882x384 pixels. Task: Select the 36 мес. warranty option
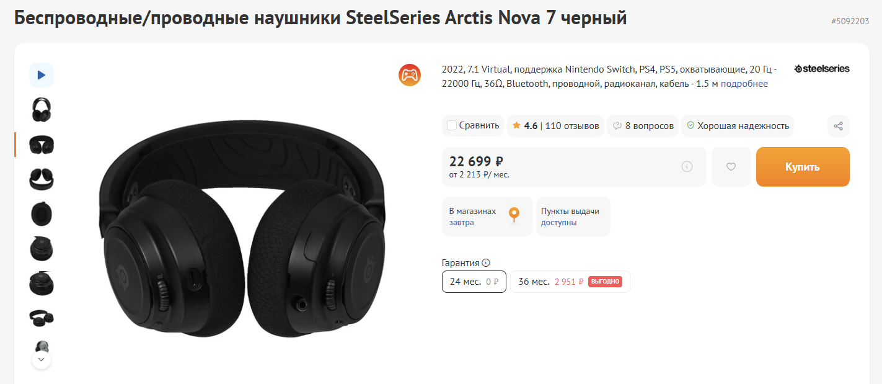pyautogui.click(x=570, y=282)
